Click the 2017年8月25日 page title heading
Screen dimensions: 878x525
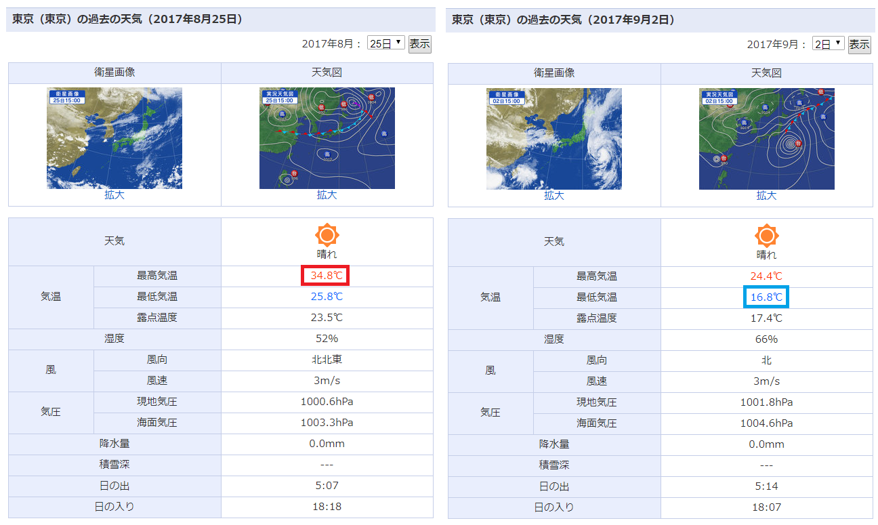[128, 20]
